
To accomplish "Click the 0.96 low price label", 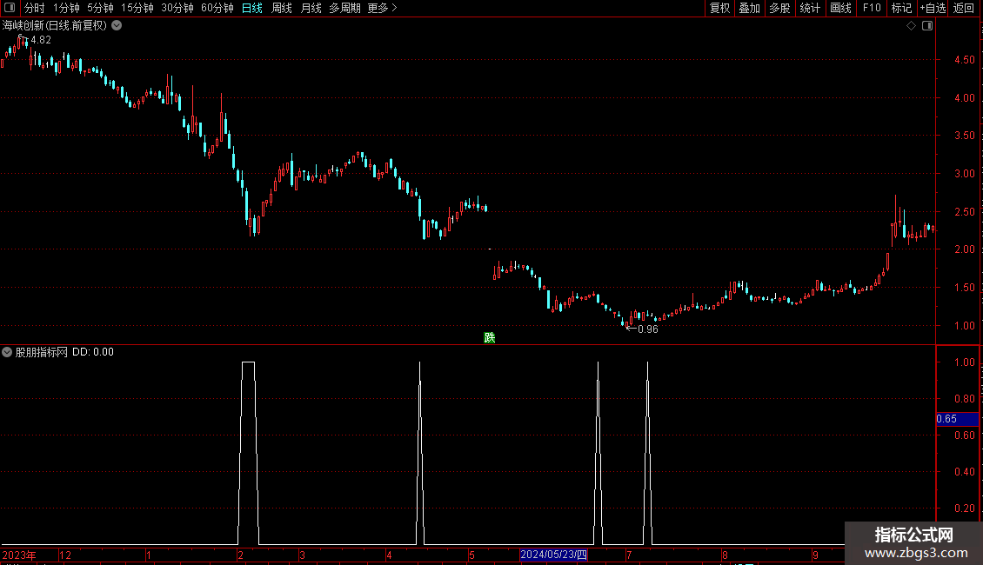I will pyautogui.click(x=647, y=329).
